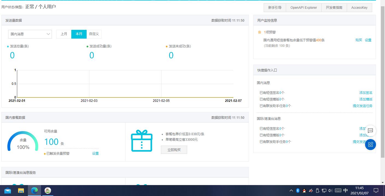Click the 立即购买 button
The width and height of the screenshot is (385, 196).
tap(174, 150)
